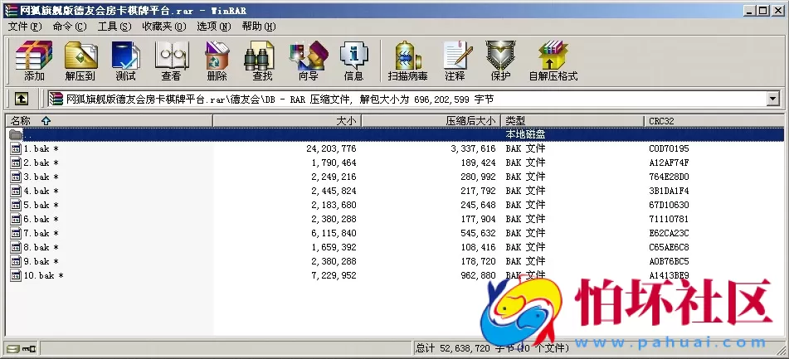
Task: Open the Help (帮助) menu
Action: tap(259, 27)
